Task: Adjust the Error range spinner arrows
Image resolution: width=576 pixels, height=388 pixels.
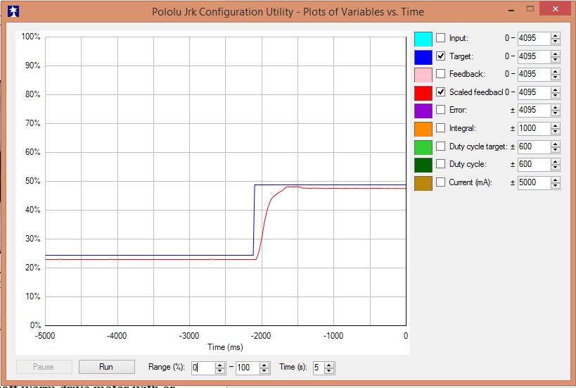Action: 556,111
